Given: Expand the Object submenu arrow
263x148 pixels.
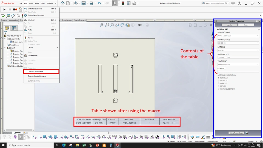Looking at the screenshot, I should [x=57, y=48].
